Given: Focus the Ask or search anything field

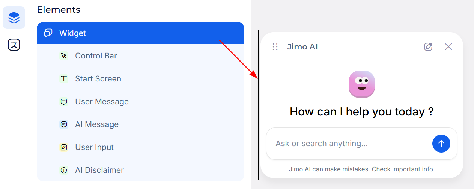Looking at the screenshot, I should (x=349, y=144).
